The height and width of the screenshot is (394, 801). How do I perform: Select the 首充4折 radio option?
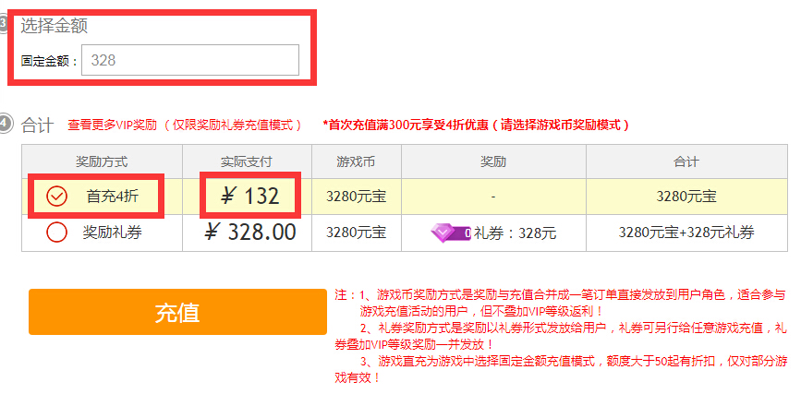[x=56, y=197]
